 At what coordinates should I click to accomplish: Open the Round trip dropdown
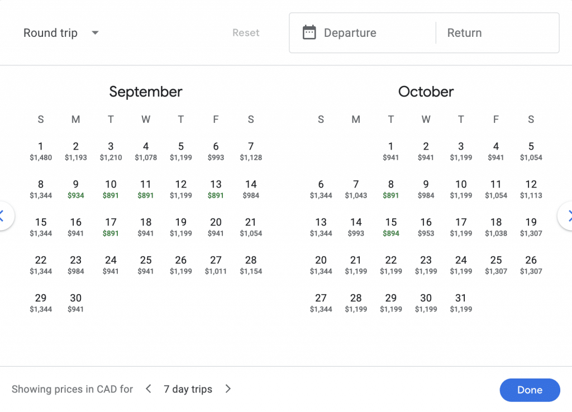61,33
